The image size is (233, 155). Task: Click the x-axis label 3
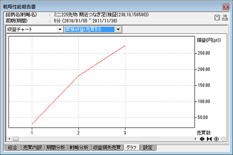click(125, 133)
